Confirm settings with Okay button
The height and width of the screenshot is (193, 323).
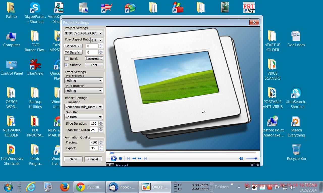point(73,159)
